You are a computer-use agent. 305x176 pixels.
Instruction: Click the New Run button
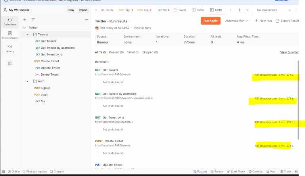pos(263,21)
